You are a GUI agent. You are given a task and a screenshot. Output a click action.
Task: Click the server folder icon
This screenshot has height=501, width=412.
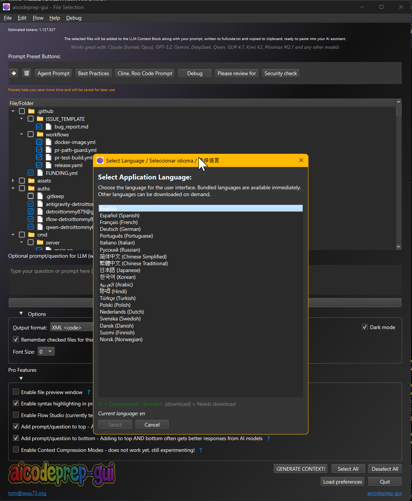click(x=40, y=243)
